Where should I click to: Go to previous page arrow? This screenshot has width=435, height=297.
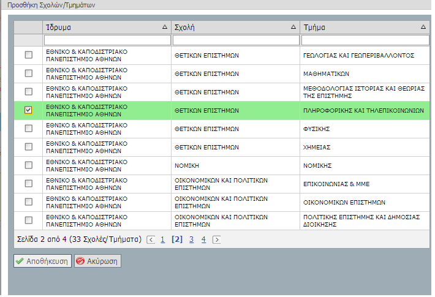coord(151,239)
